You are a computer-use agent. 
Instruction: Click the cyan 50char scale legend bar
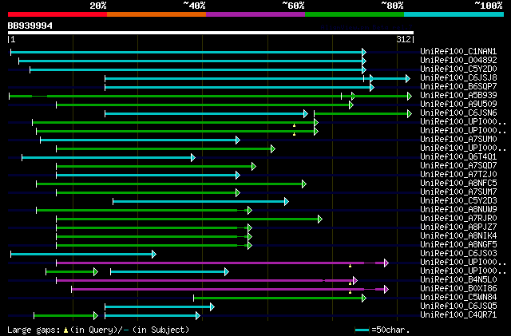click(x=362, y=330)
